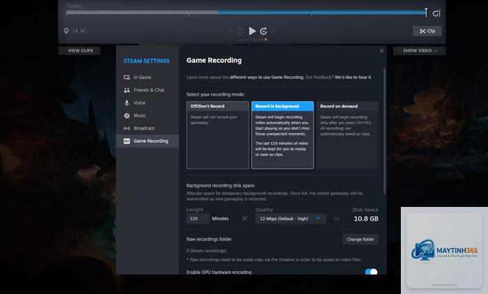This screenshot has width=488, height=294.
Task: Skip forward using the circular arrow icon
Action: point(264,31)
